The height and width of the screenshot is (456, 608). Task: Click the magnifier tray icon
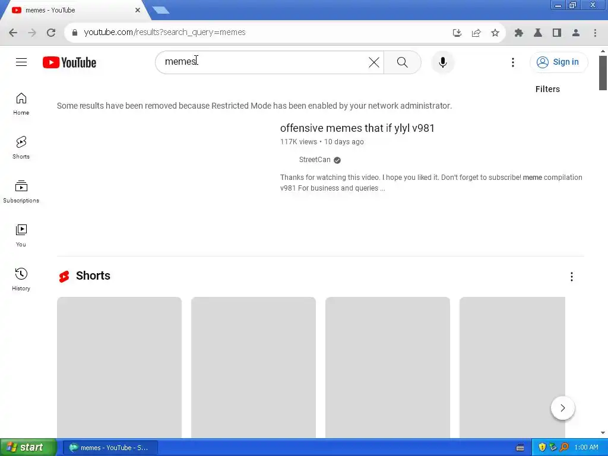[564, 448]
